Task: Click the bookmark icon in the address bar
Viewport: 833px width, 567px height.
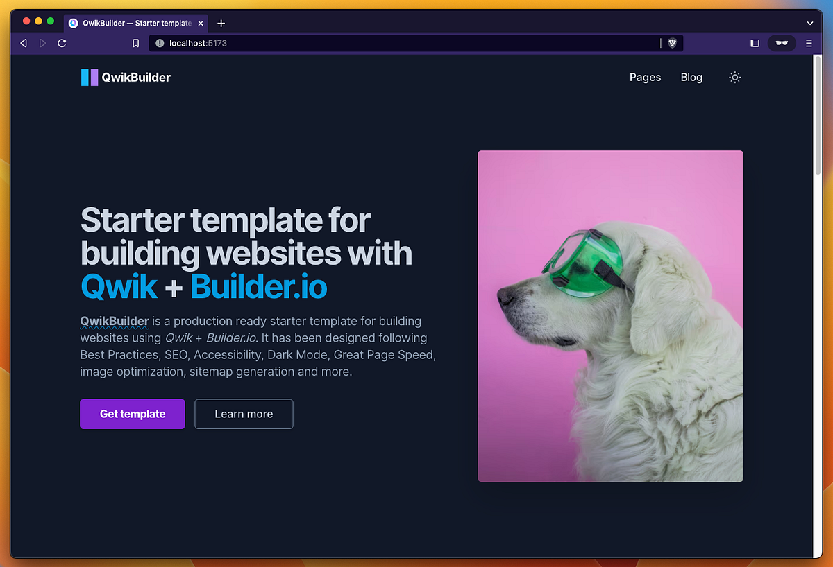Action: [135, 43]
